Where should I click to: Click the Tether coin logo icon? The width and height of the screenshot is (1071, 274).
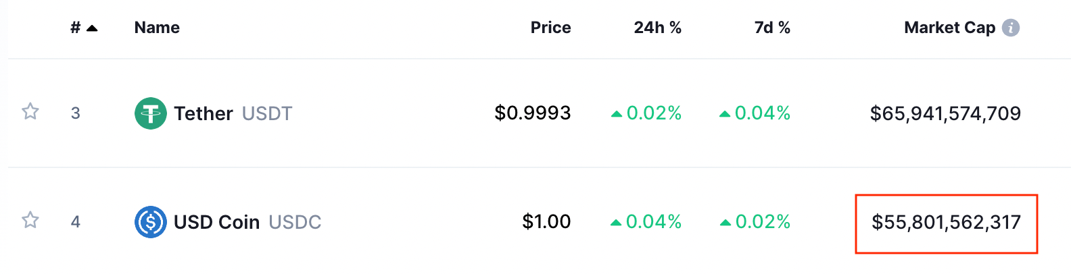[x=151, y=113]
